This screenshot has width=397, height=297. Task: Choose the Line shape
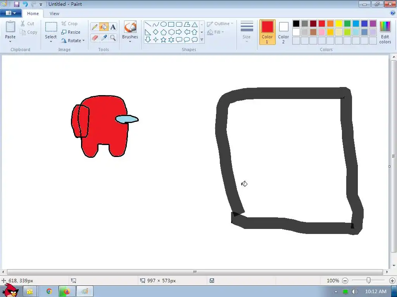(x=148, y=24)
